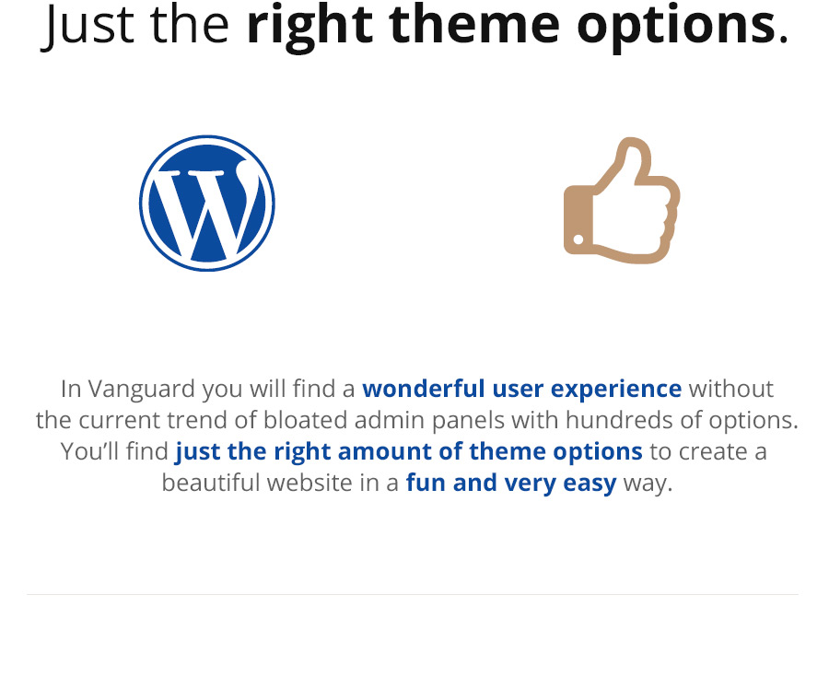Image resolution: width=829 pixels, height=688 pixels.
Task: Click the horizontal divider line below paragraph
Action: (x=413, y=594)
